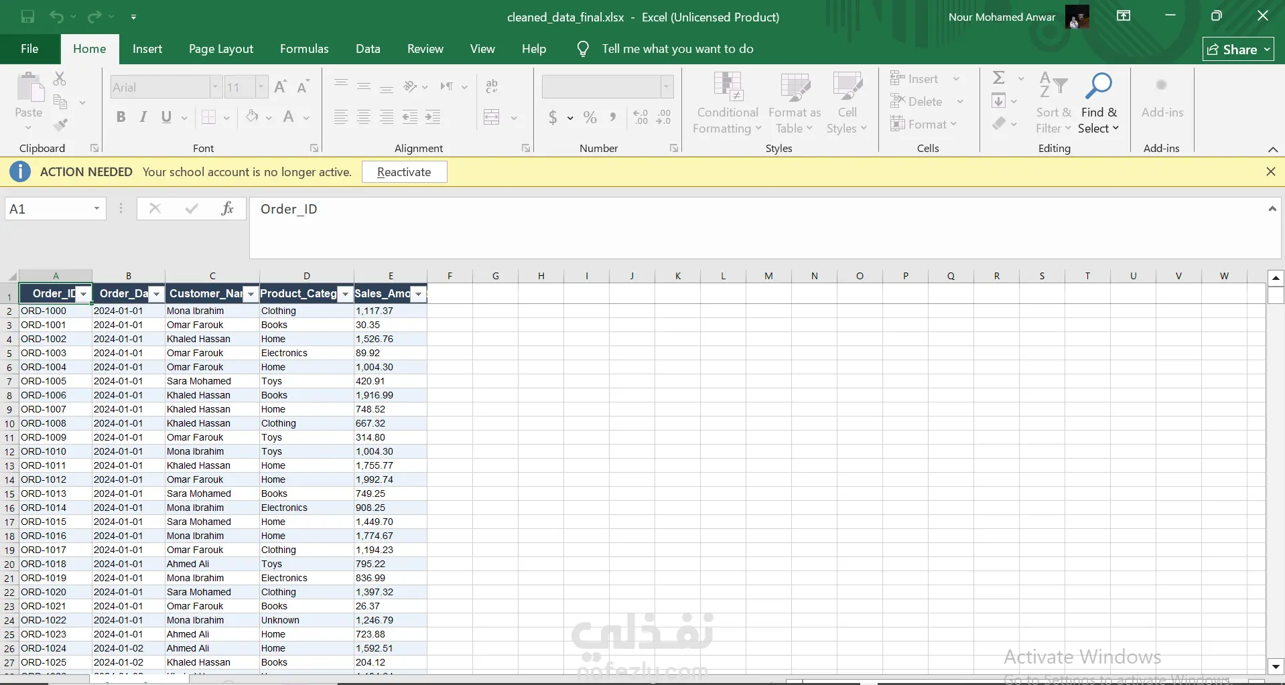This screenshot has height=685, width=1285.
Task: Open Cell Styles gallery
Action: click(847, 102)
